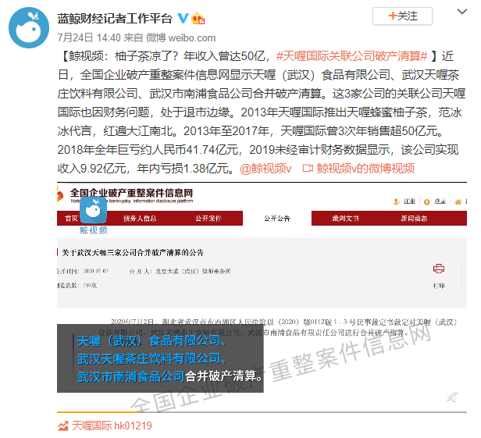Open the 蓝鲸财经记者工作平台 account name
This screenshot has width=481, height=438.
(x=115, y=19)
